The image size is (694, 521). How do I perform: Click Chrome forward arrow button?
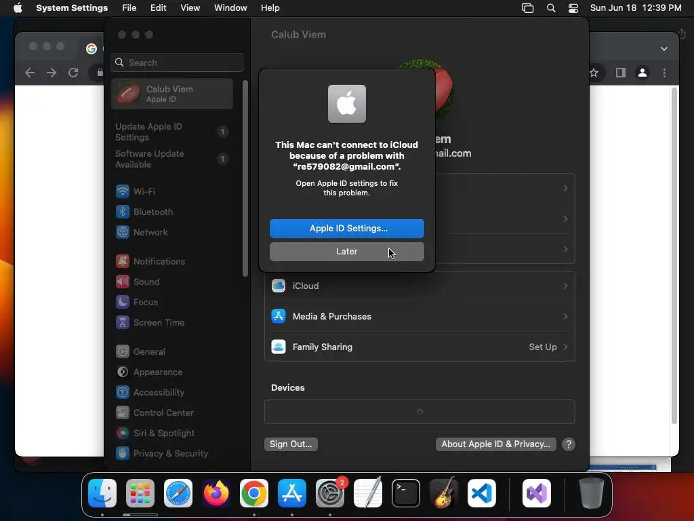[52, 73]
